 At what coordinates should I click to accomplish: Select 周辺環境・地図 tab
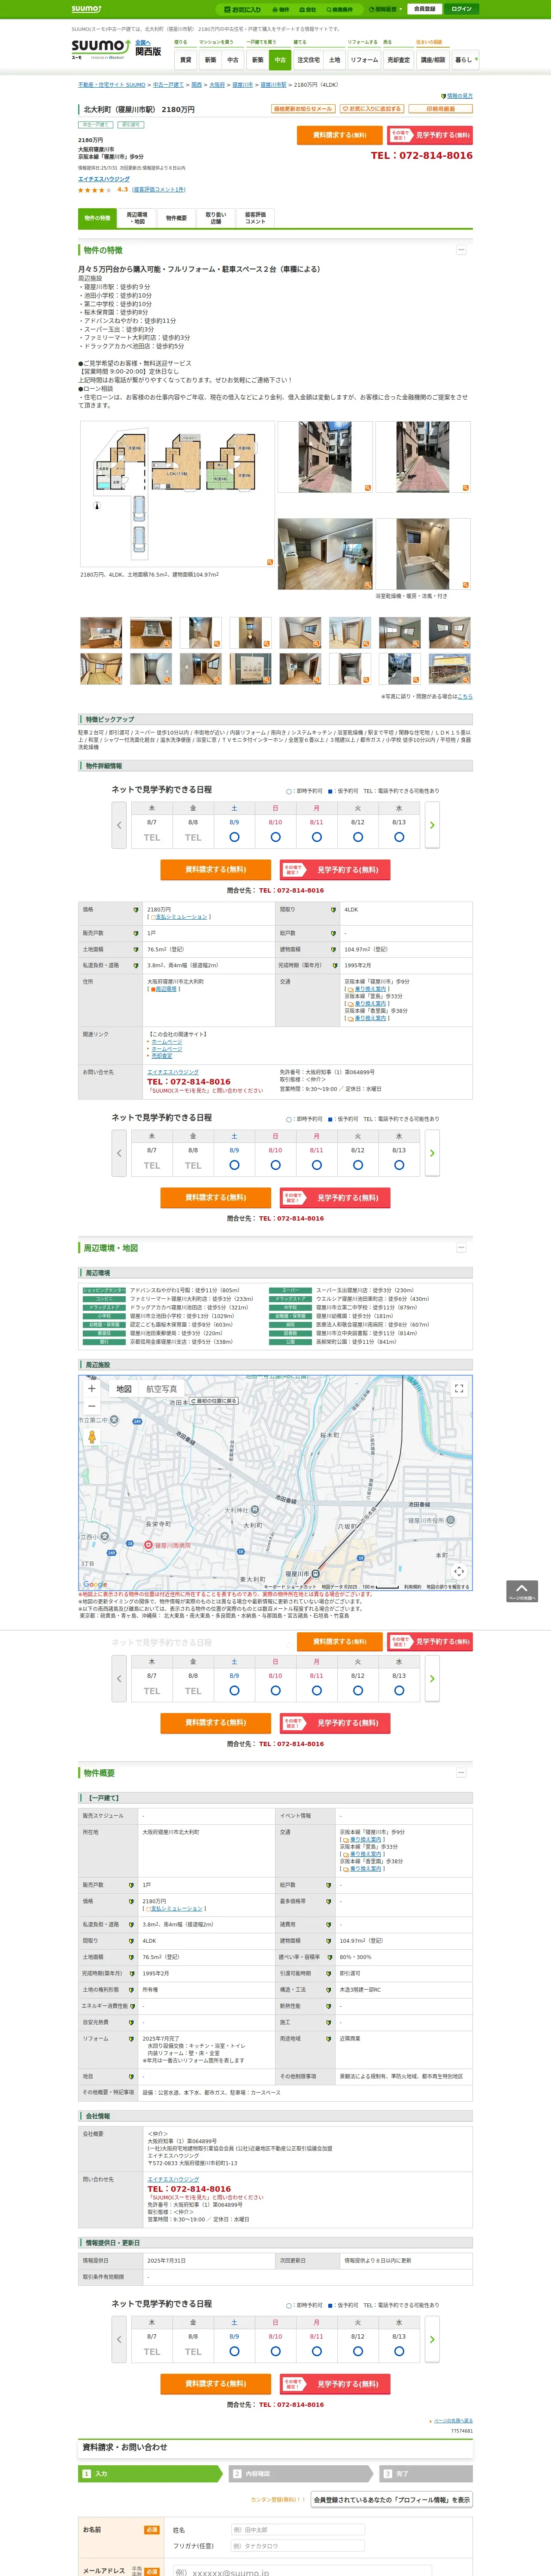tap(136, 218)
